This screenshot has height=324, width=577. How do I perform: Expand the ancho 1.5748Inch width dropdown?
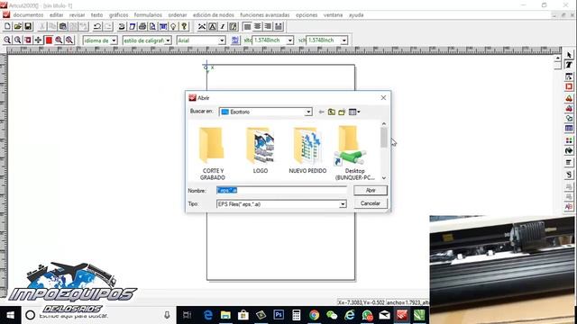coord(344,40)
